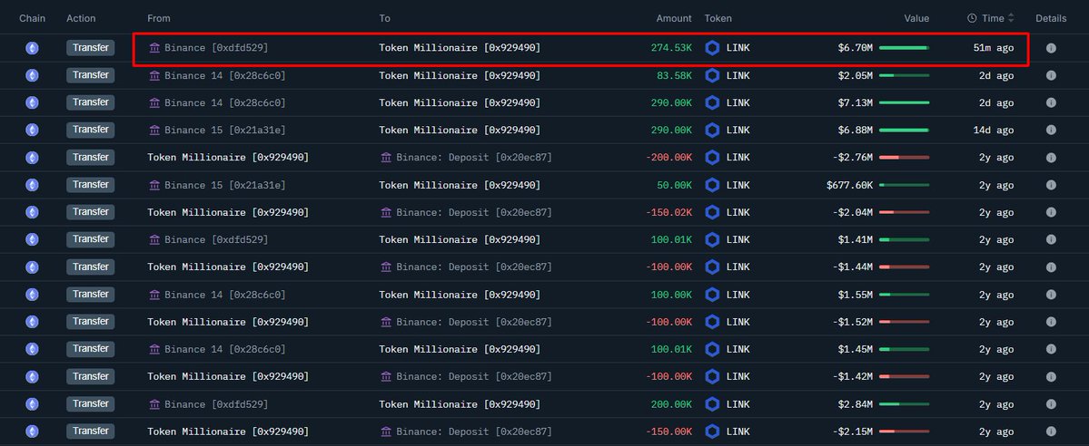Open details info icon for -$1.52M transfer
This screenshot has height=446, width=1089.
pyautogui.click(x=1051, y=322)
